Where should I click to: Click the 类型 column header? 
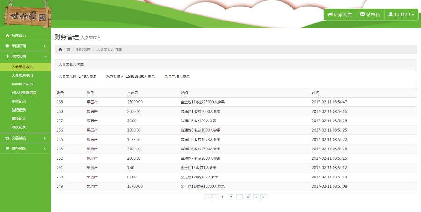coord(90,93)
